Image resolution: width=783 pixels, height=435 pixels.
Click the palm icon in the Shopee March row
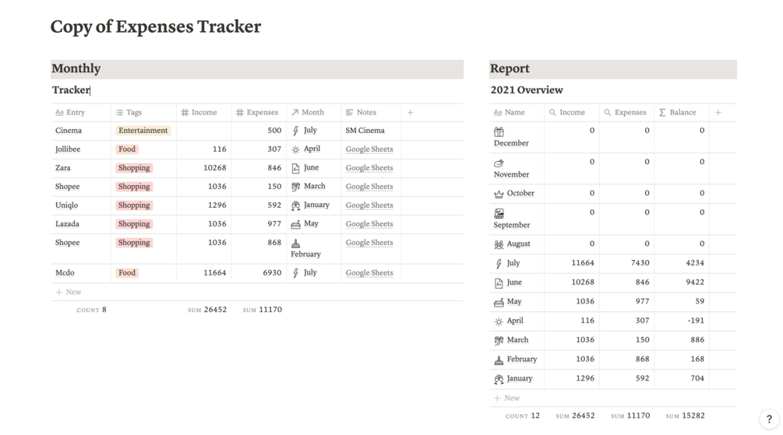[x=295, y=187]
